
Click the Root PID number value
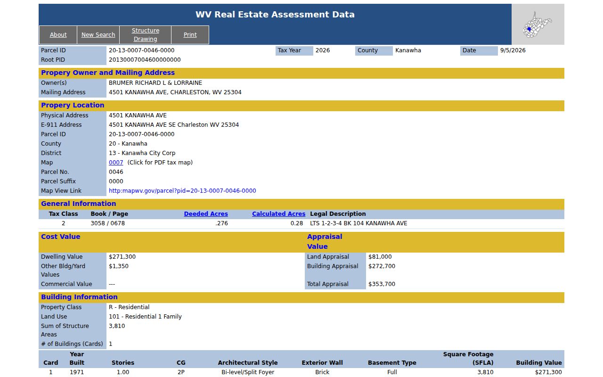145,60
